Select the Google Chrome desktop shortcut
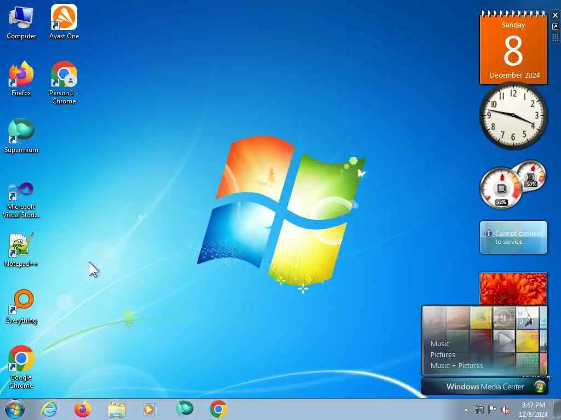 21,367
